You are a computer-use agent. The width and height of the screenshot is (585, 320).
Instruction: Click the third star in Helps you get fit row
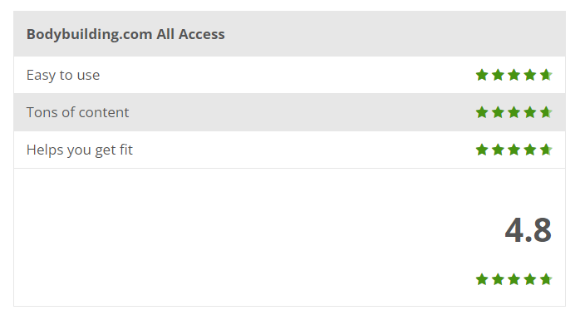514,150
